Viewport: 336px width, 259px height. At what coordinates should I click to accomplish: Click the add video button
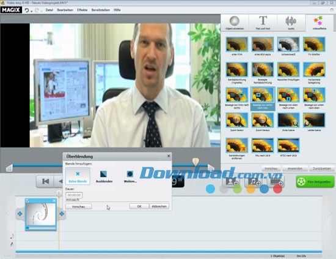276,182
